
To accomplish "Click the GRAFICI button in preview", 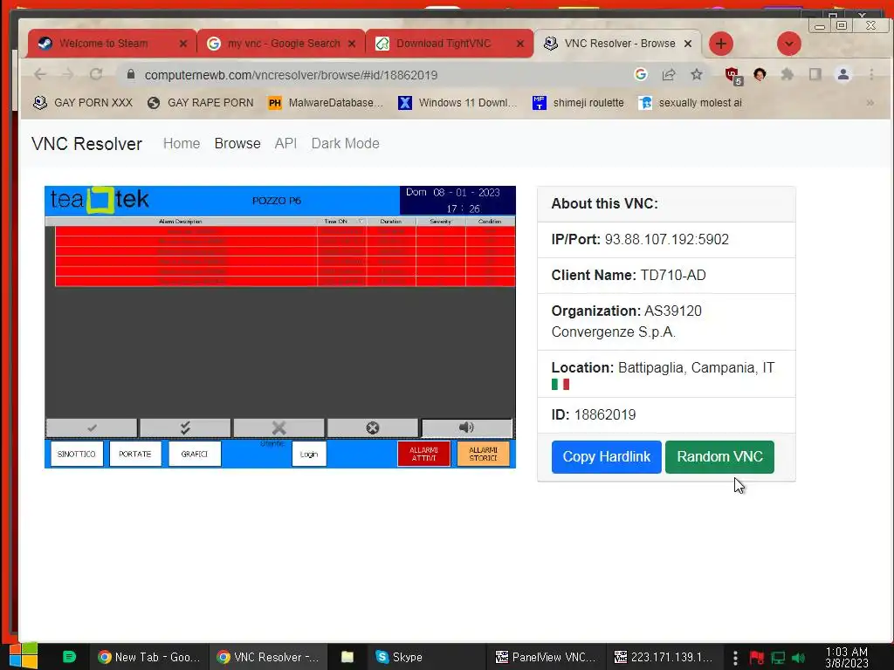I will tap(195, 454).
